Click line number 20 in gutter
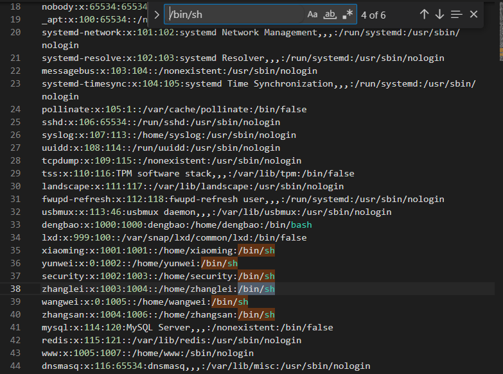Screen dimensions: 503x374 15,32
